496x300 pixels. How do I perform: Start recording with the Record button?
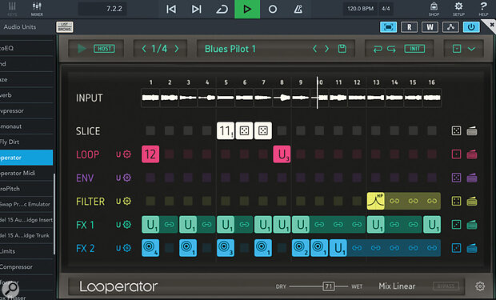pyautogui.click(x=272, y=9)
